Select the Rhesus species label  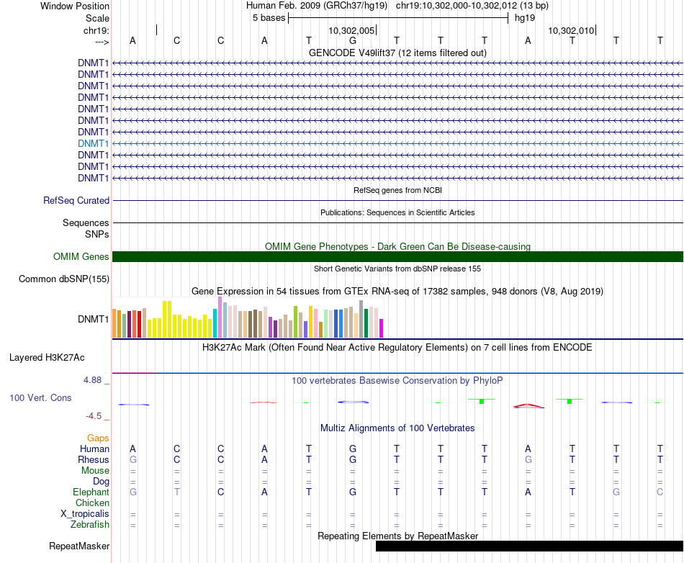click(x=94, y=459)
